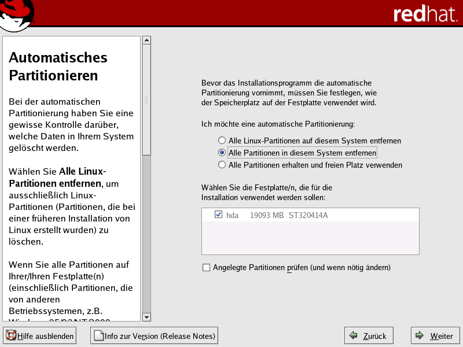Choose 'Alle Partitionen erhalten und freien Platz verwenden'
The image size is (463, 347).
(222, 165)
